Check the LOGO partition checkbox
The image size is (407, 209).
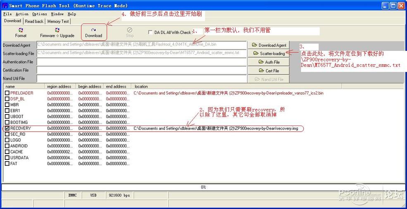[7, 140]
